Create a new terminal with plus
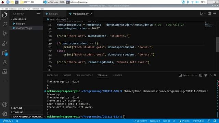 pyautogui.click(x=193, y=75)
